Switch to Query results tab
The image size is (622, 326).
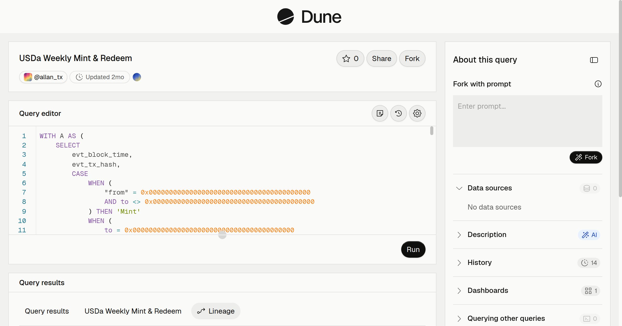click(47, 311)
